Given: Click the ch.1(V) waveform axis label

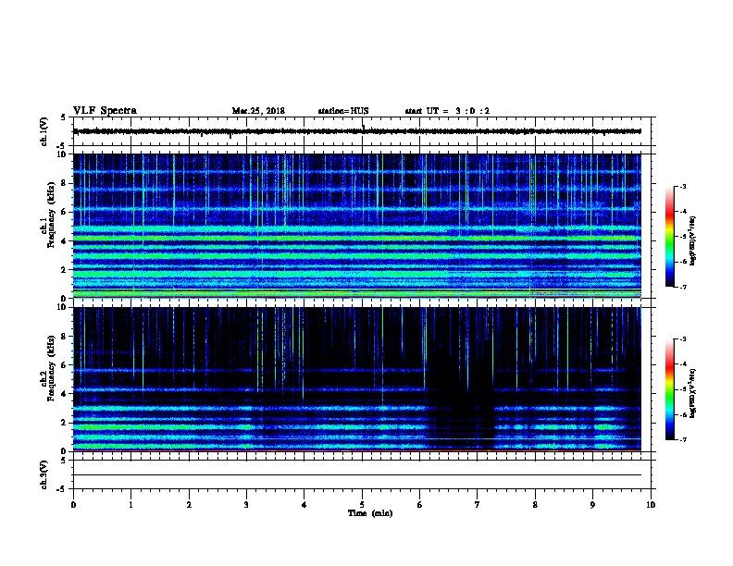Looking at the screenshot, I should tap(43, 131).
